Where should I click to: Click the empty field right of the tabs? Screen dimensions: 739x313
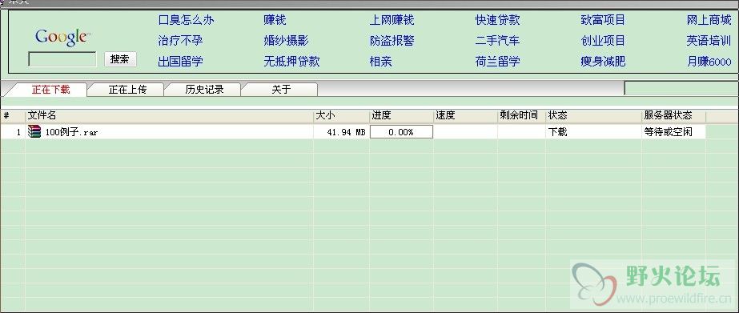point(681,88)
